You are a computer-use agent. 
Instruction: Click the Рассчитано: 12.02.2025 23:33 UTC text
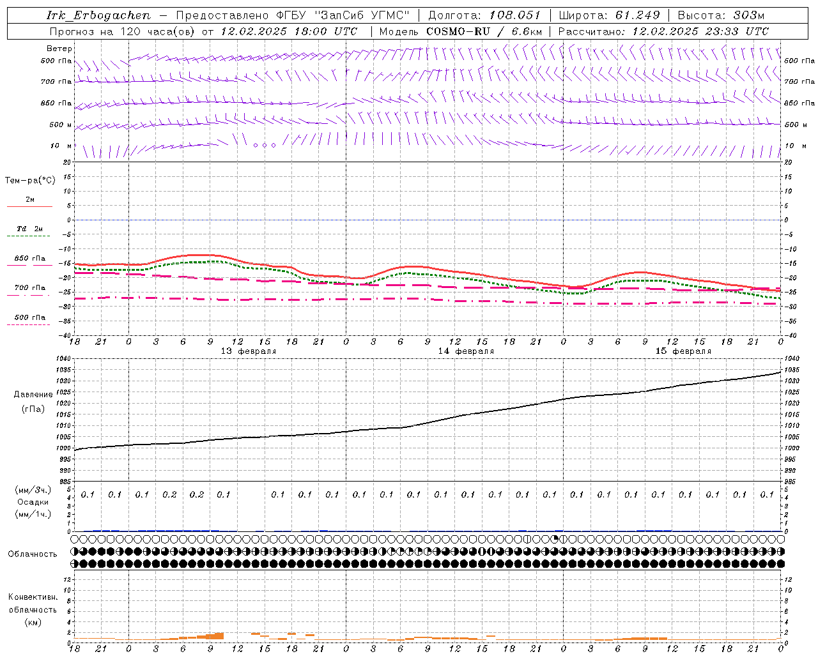663,31
